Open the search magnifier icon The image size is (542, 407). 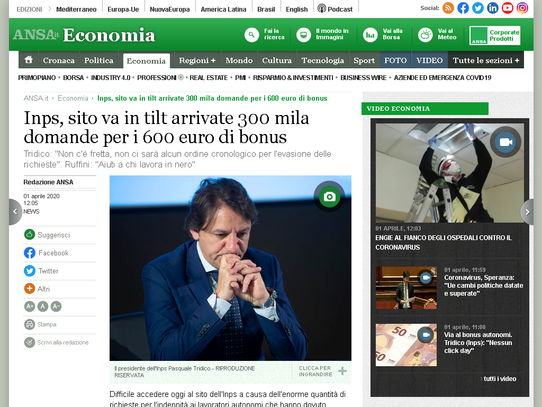click(251, 34)
